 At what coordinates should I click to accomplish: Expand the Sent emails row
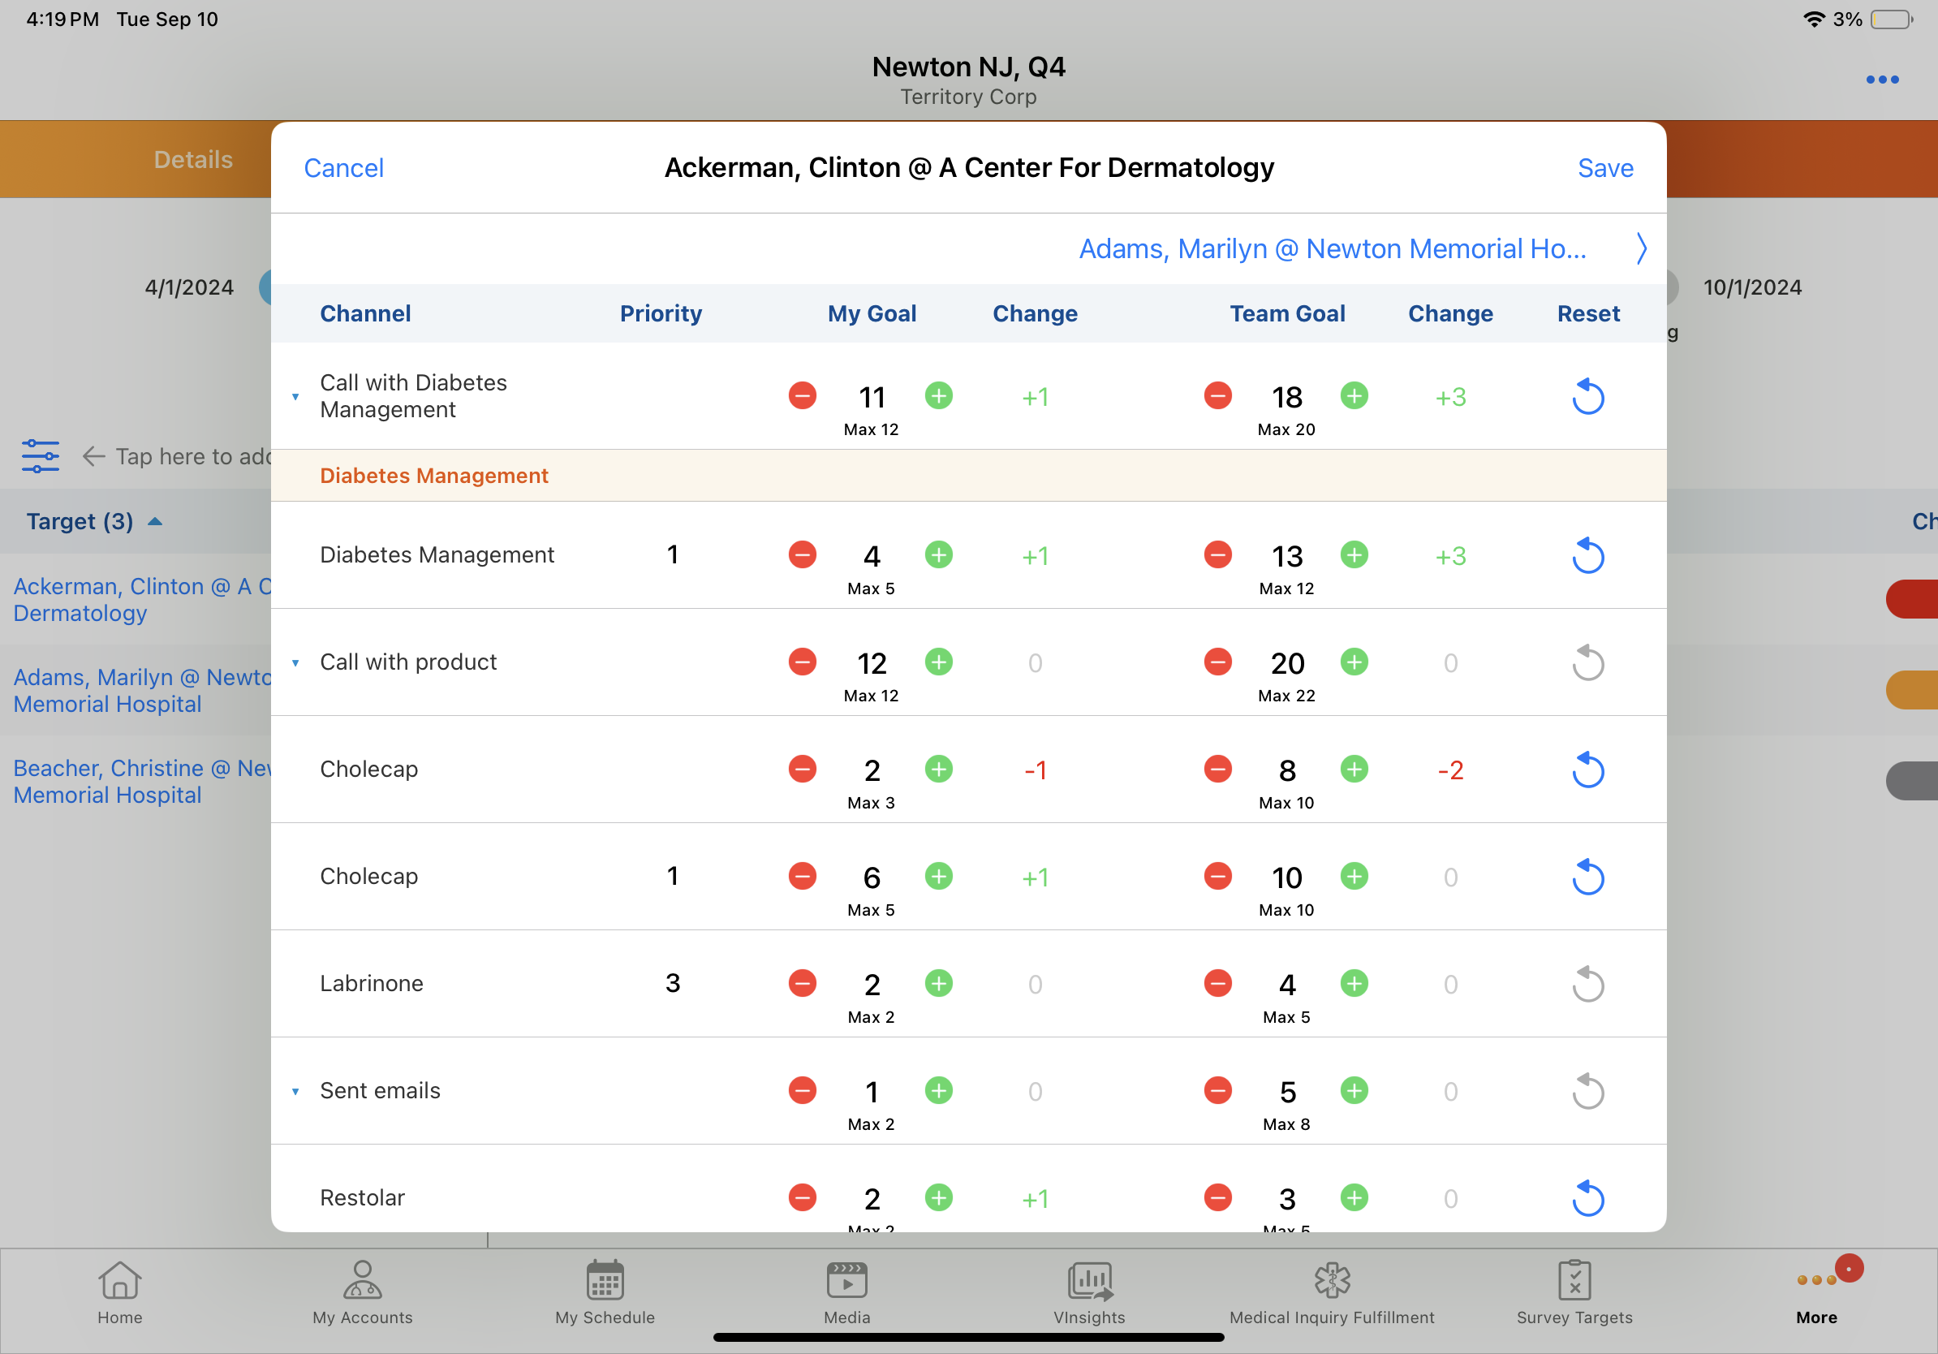pos(295,1092)
